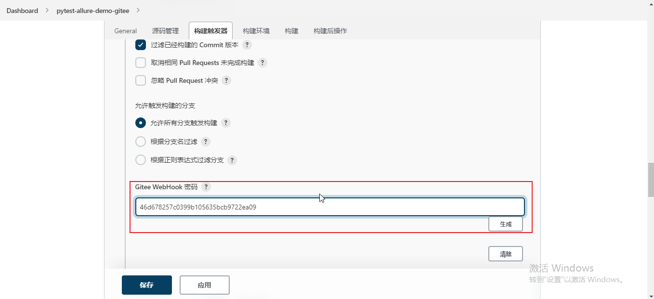Switch to the General tab
654x299 pixels.
(x=126, y=31)
